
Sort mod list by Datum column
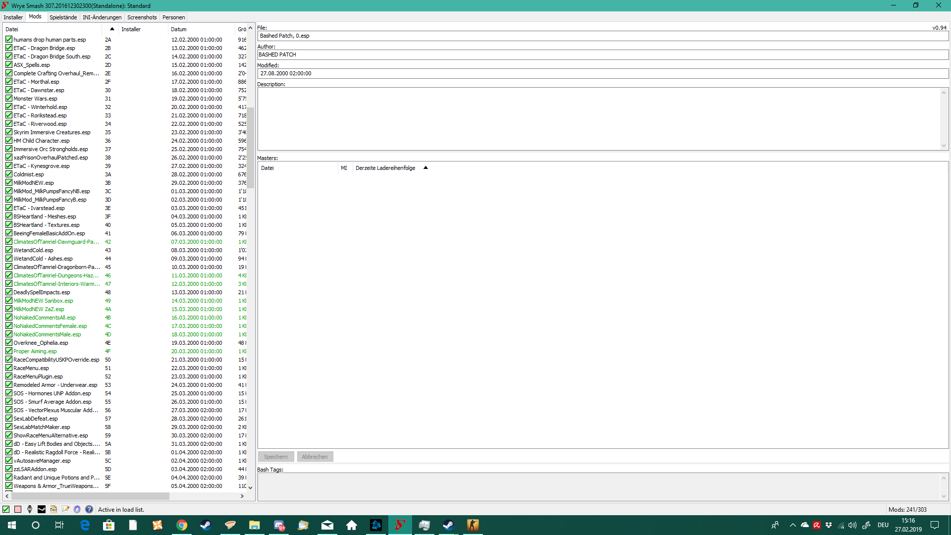tap(201, 29)
